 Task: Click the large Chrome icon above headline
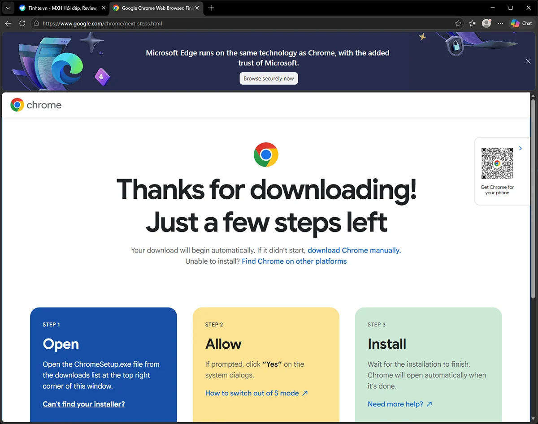(x=266, y=155)
